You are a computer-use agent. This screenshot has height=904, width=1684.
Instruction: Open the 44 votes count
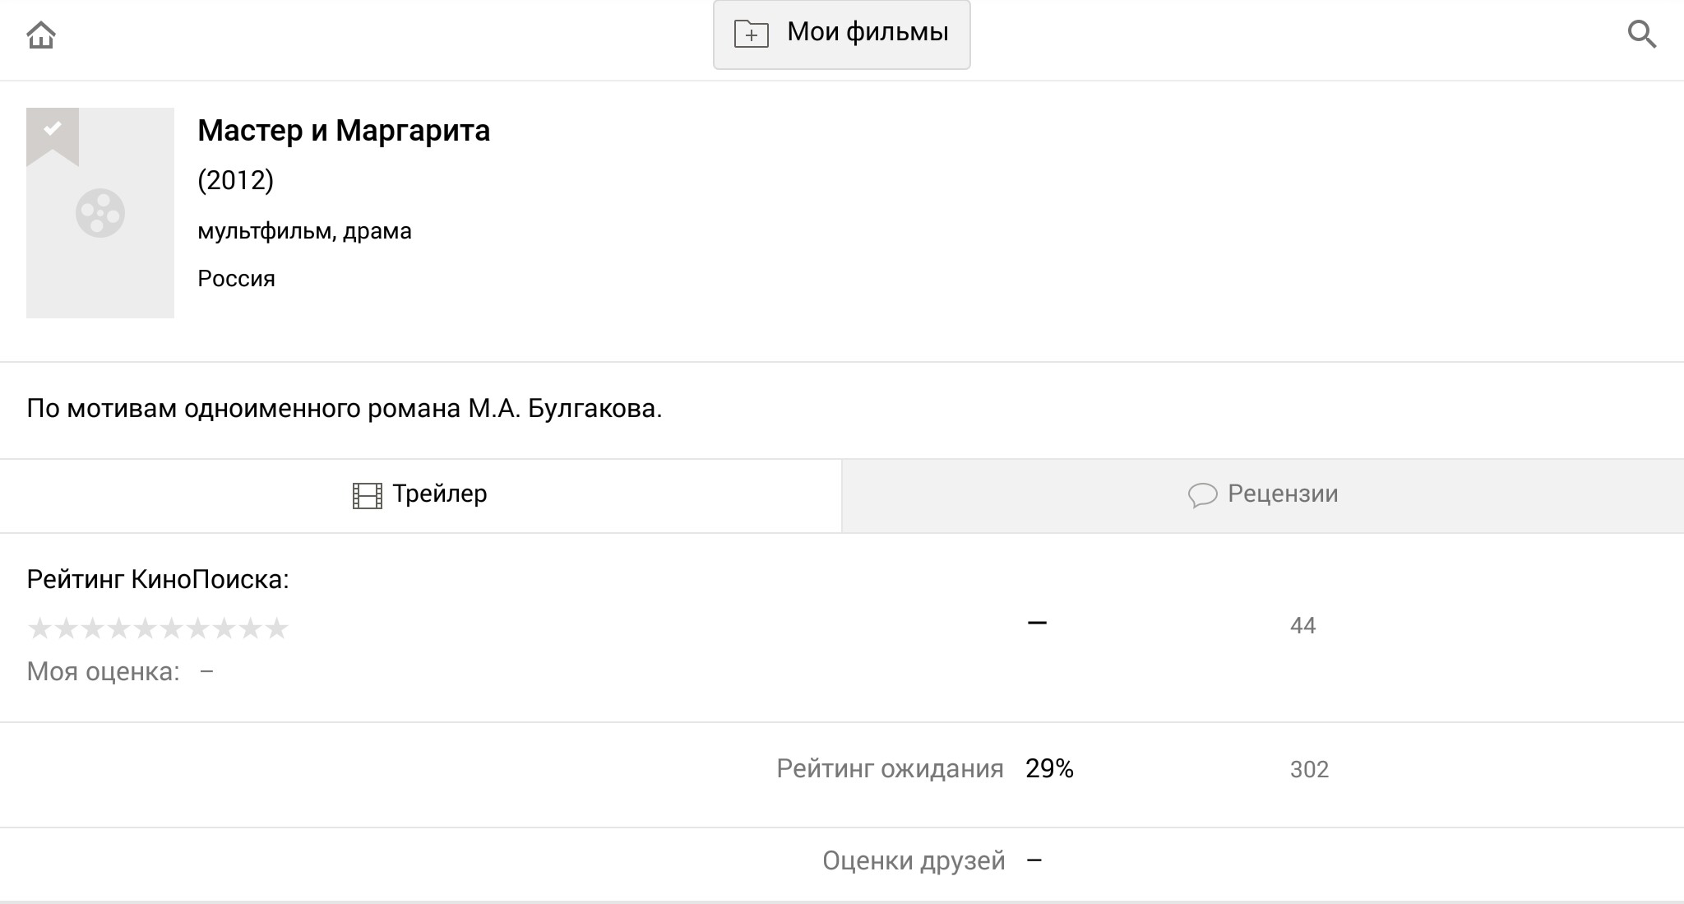click(1303, 626)
